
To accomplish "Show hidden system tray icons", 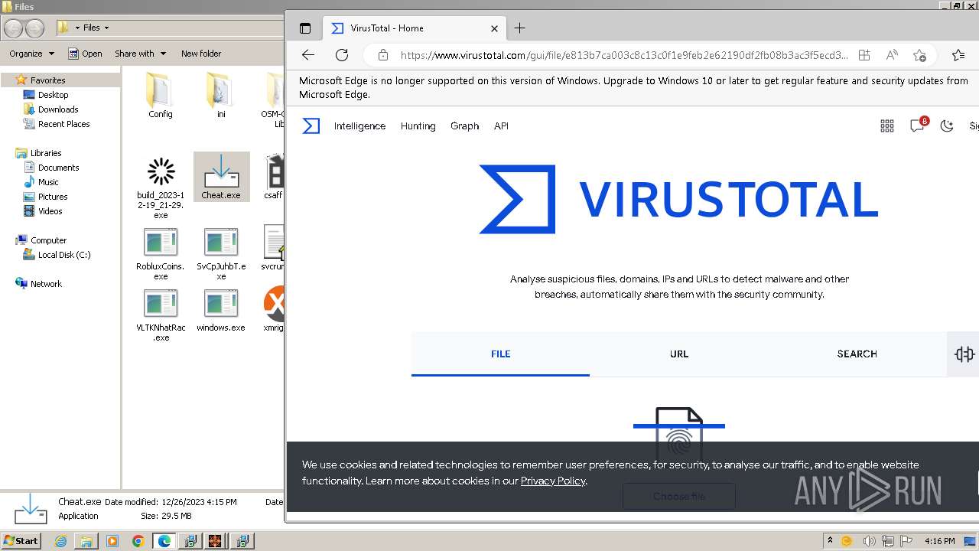I will [830, 540].
